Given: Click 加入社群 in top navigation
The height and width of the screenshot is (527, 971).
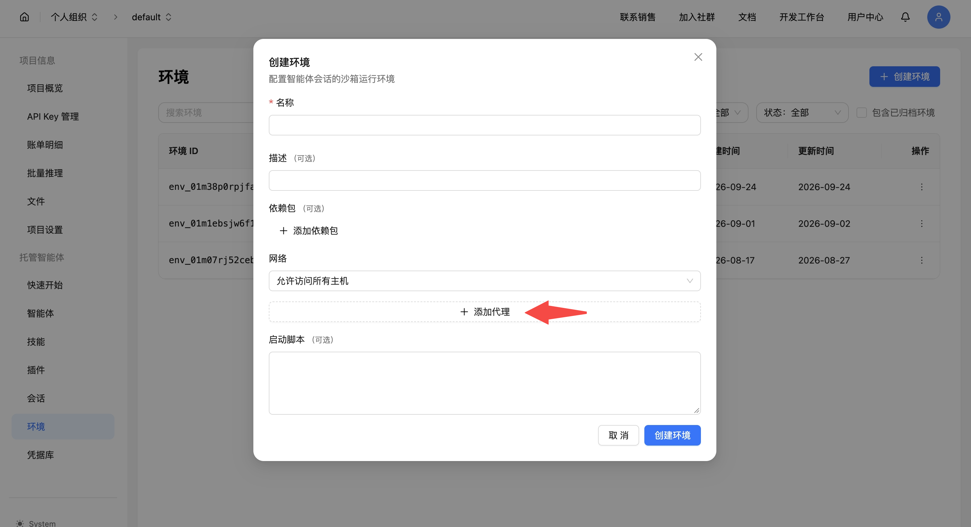Looking at the screenshot, I should coord(697,17).
